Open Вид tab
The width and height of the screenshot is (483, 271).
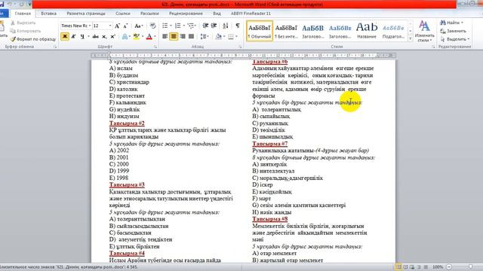point(217,14)
